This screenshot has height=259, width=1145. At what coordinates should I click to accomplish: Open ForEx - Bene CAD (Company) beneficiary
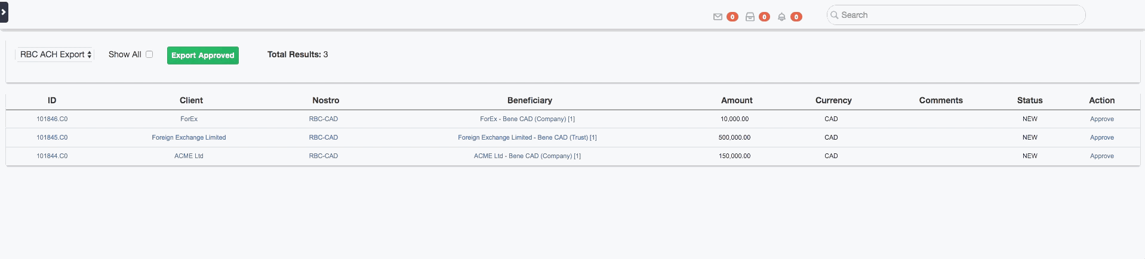(527, 119)
